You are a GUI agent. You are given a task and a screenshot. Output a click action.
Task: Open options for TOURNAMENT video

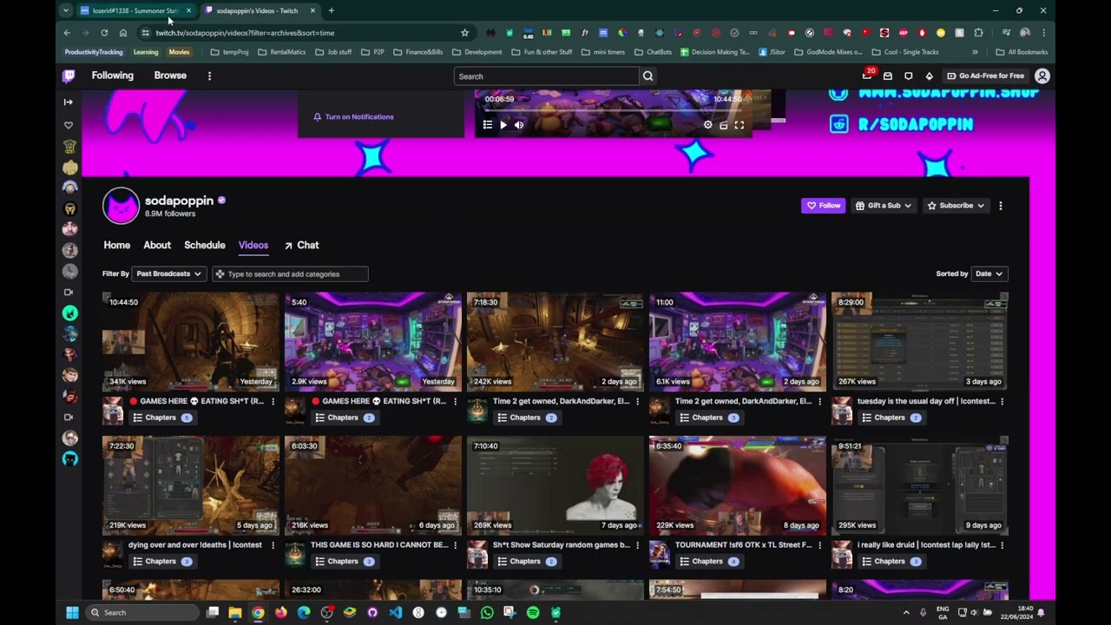[820, 545]
